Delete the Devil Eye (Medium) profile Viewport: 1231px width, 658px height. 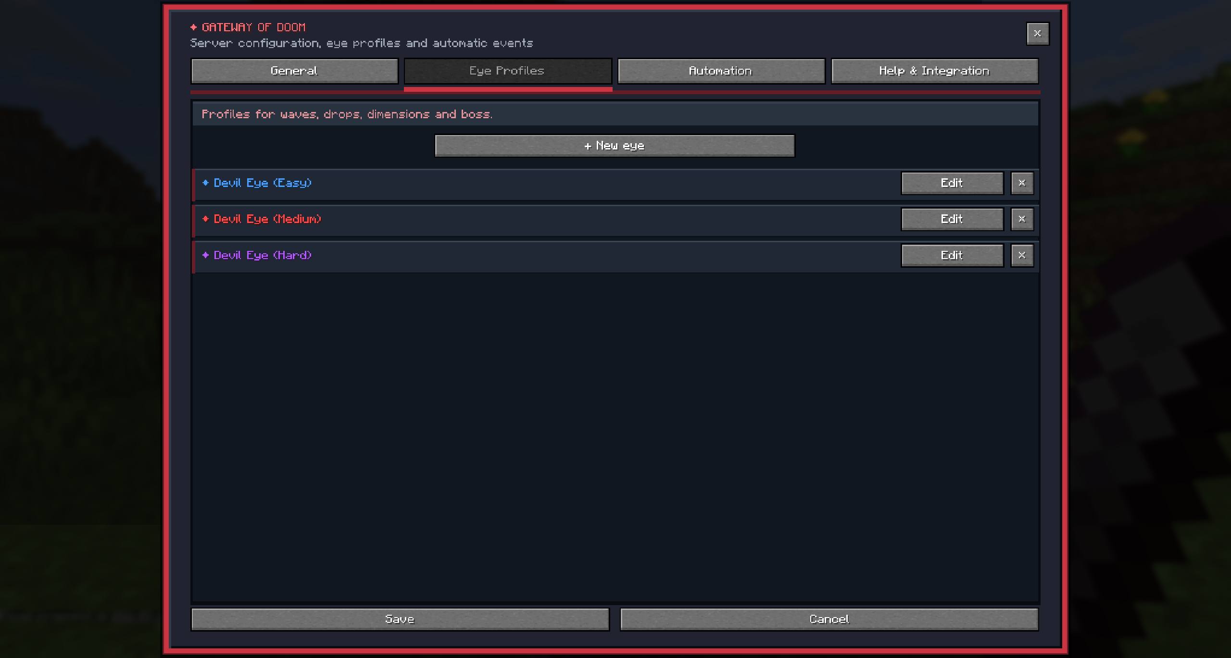[1022, 219]
